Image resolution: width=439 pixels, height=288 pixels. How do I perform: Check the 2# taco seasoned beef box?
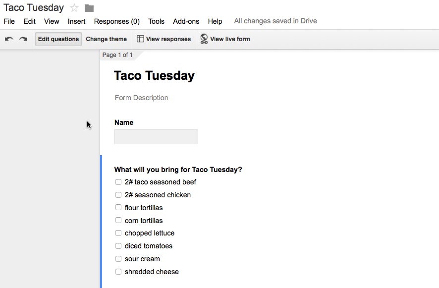pyautogui.click(x=118, y=182)
